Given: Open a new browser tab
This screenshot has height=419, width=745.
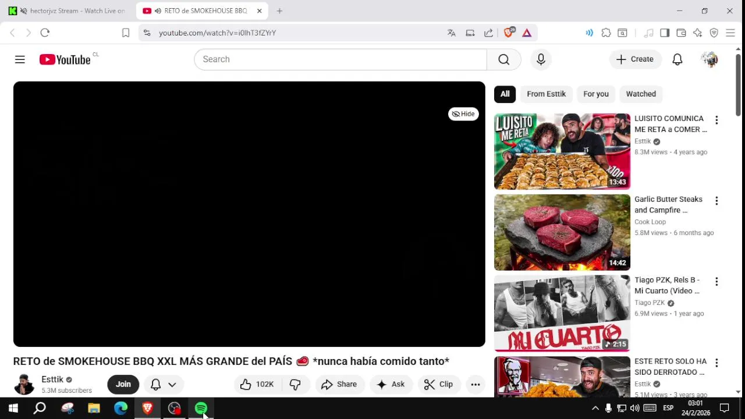Looking at the screenshot, I should click(x=279, y=11).
